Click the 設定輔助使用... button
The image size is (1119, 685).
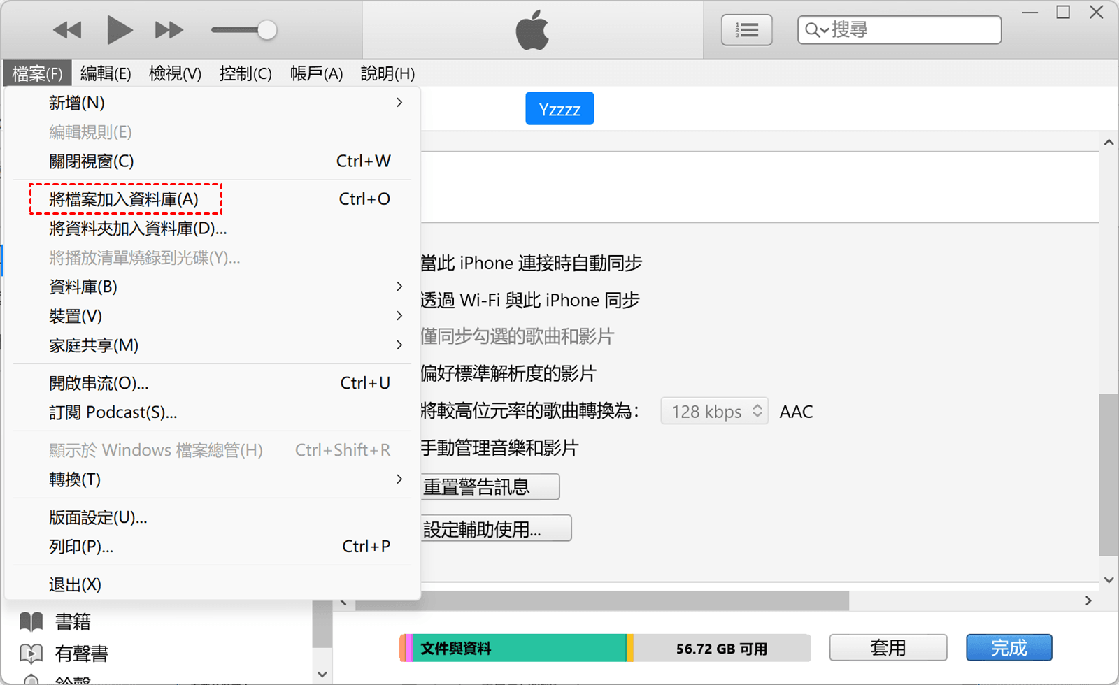496,528
